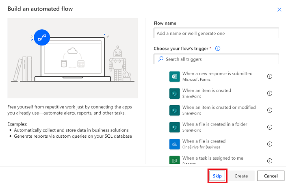Click SharePoint icon for item created
Screen dimensions: 286x184
point(175,93)
